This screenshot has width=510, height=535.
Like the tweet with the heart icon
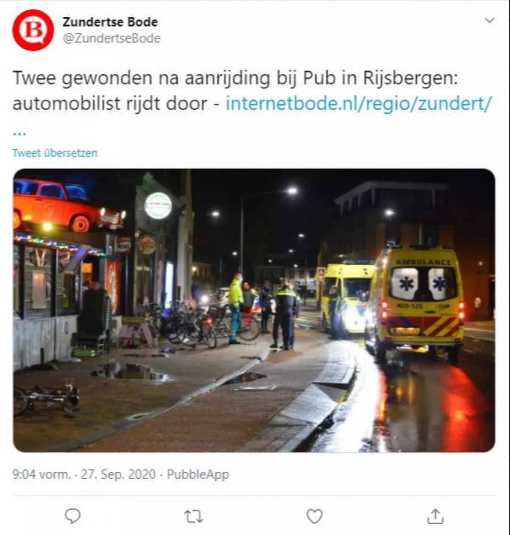(x=314, y=516)
